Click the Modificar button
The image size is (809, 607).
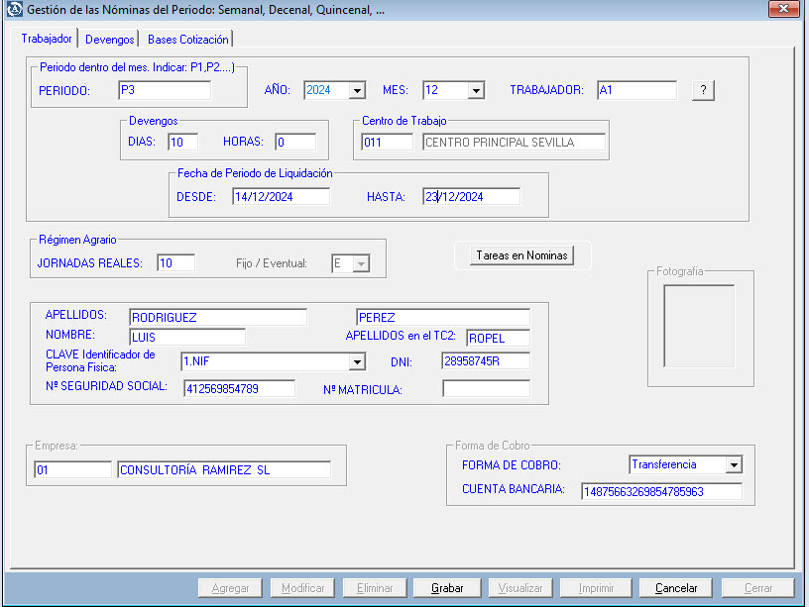pyautogui.click(x=302, y=588)
